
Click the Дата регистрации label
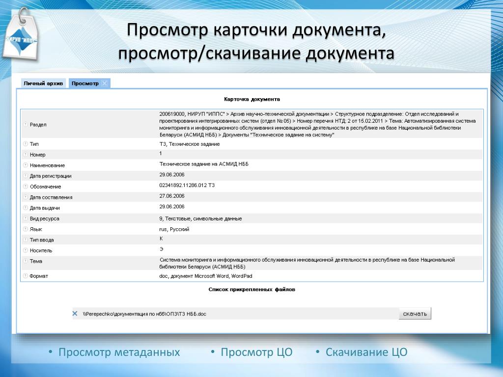pos(51,176)
